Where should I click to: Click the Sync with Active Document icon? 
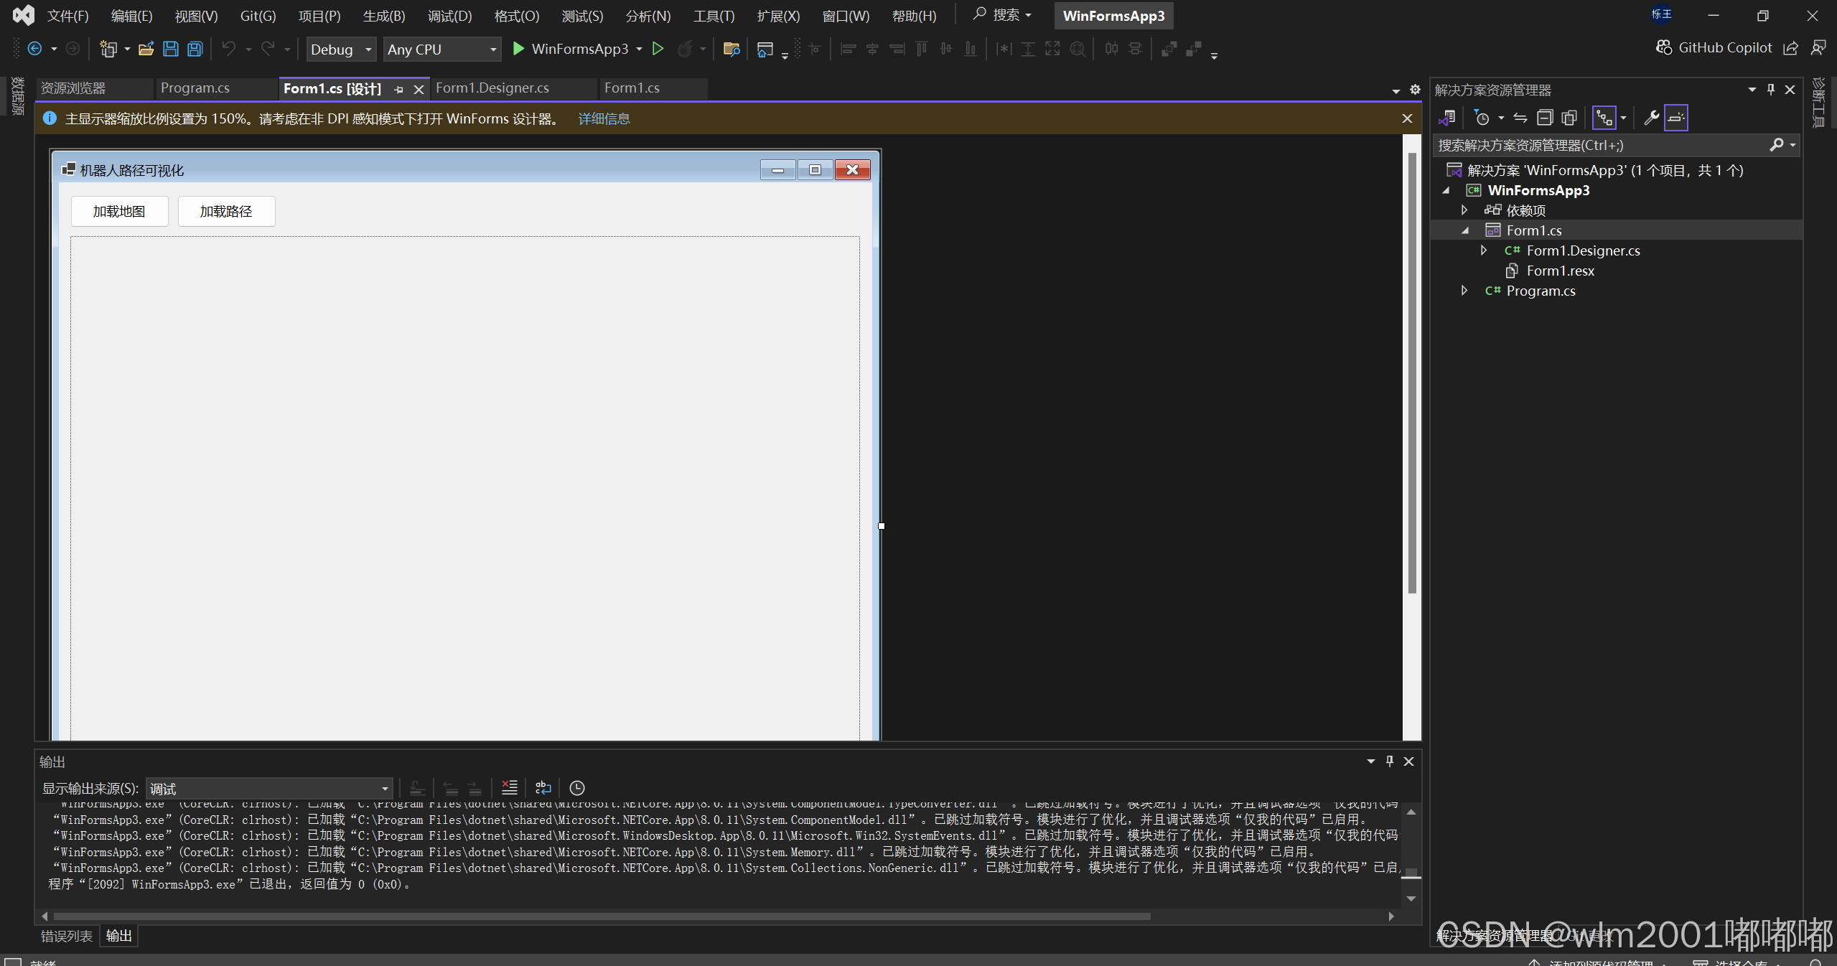1520,118
